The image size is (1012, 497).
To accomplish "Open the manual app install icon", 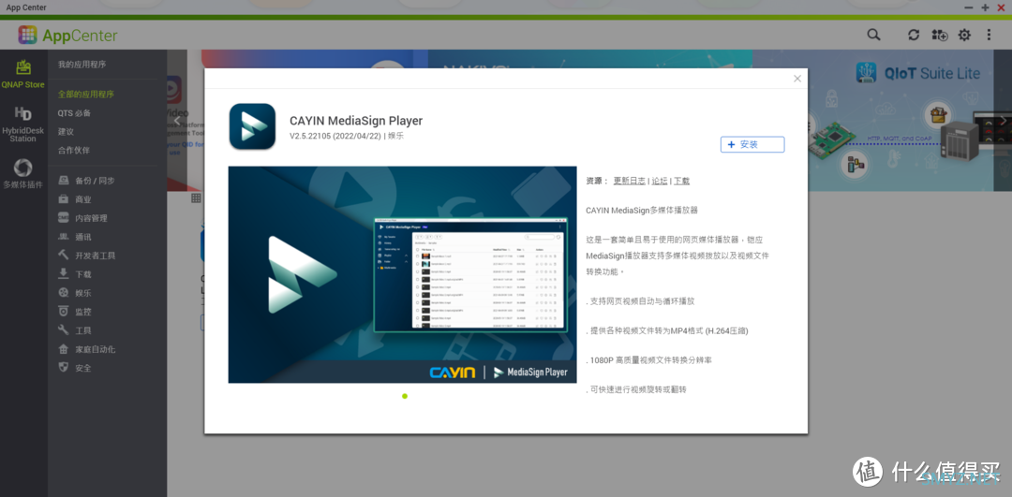I will (939, 35).
